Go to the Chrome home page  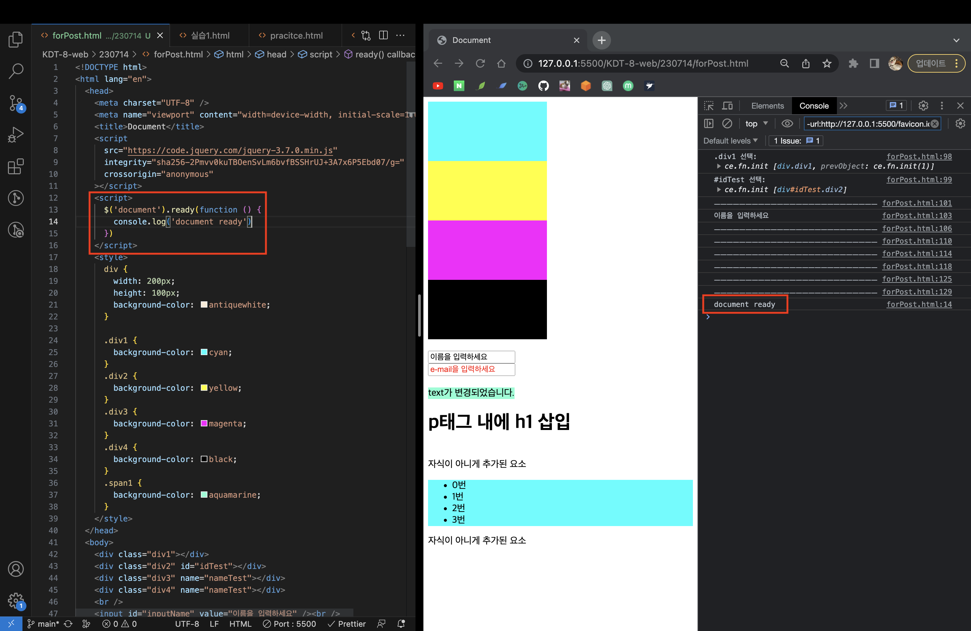(501, 63)
